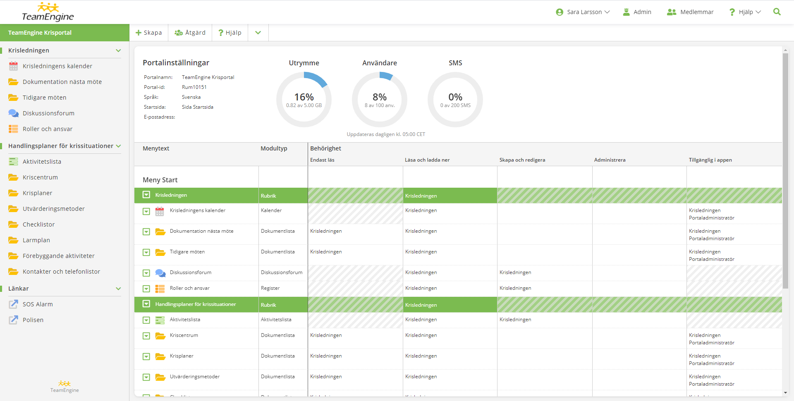Viewport: 794px width, 401px height.
Task: Collapse the Krisledningen sidebar section
Action: [118, 50]
